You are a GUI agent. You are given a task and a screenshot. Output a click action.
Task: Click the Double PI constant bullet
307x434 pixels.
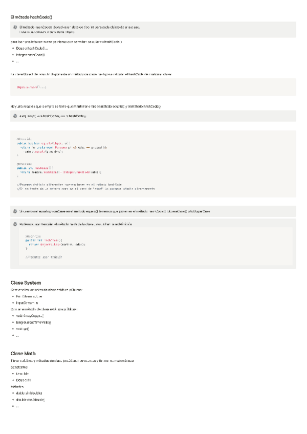click(x=24, y=380)
